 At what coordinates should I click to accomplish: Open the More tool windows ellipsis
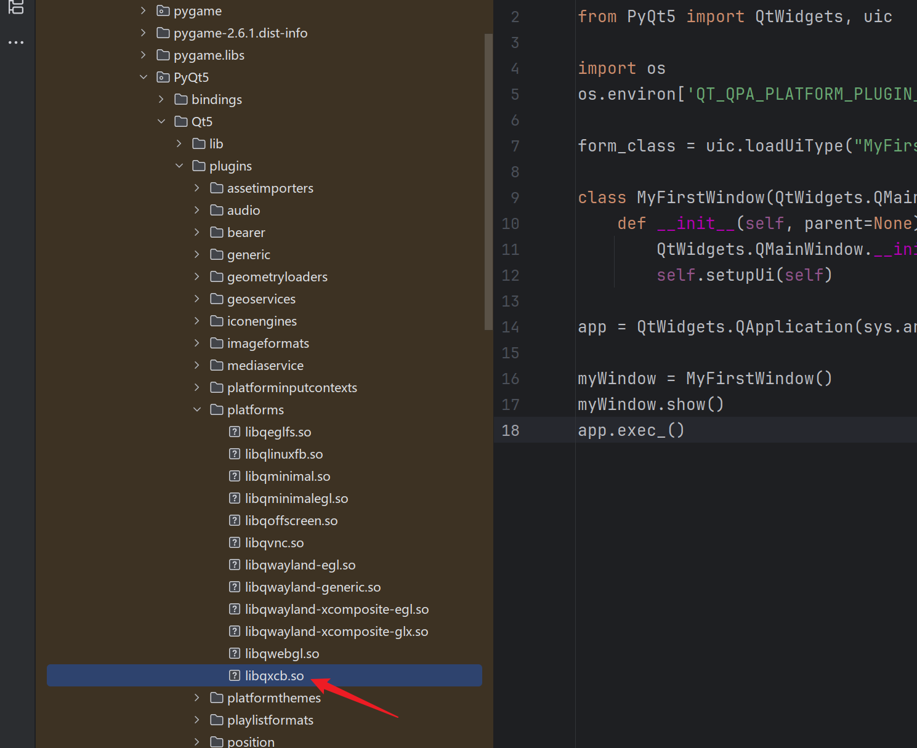pyautogui.click(x=16, y=42)
